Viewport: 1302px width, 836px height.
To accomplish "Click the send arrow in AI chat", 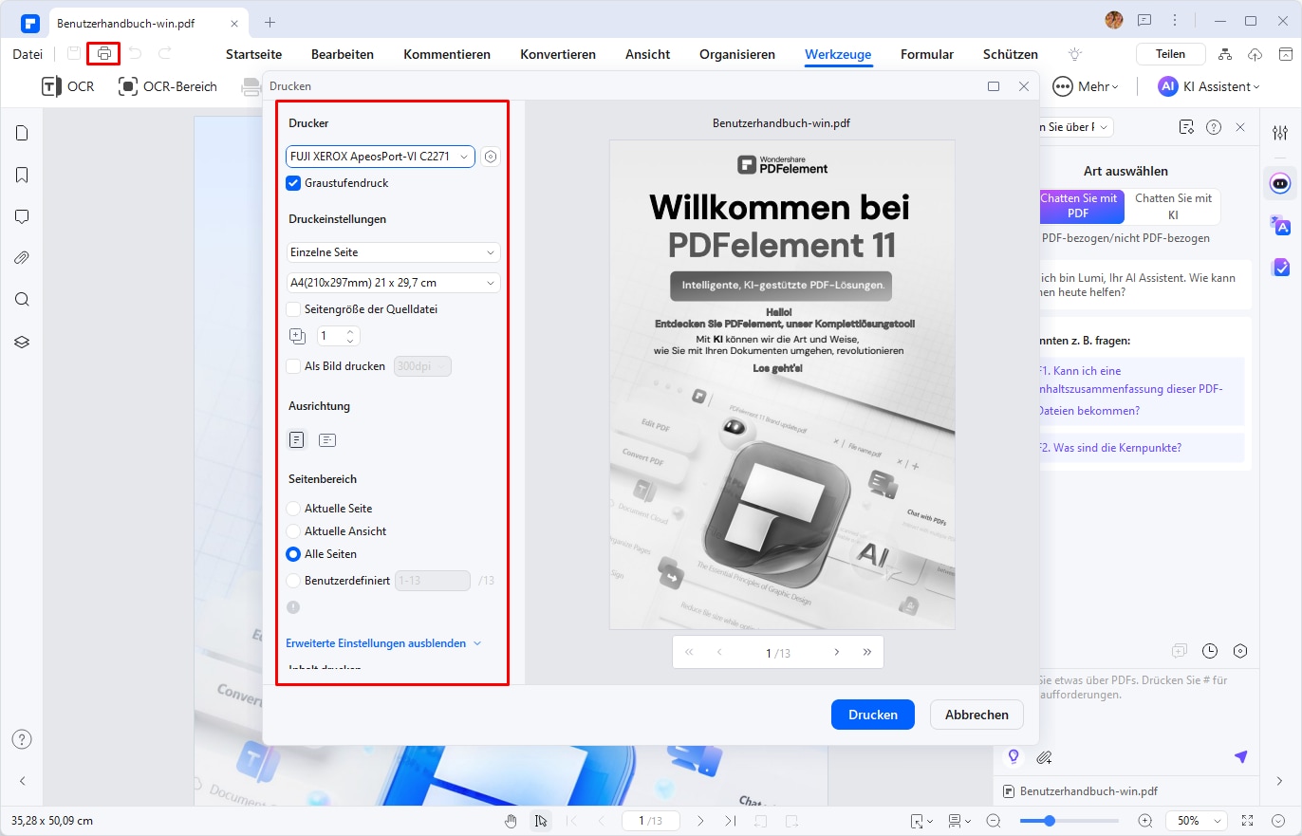I will click(1240, 756).
